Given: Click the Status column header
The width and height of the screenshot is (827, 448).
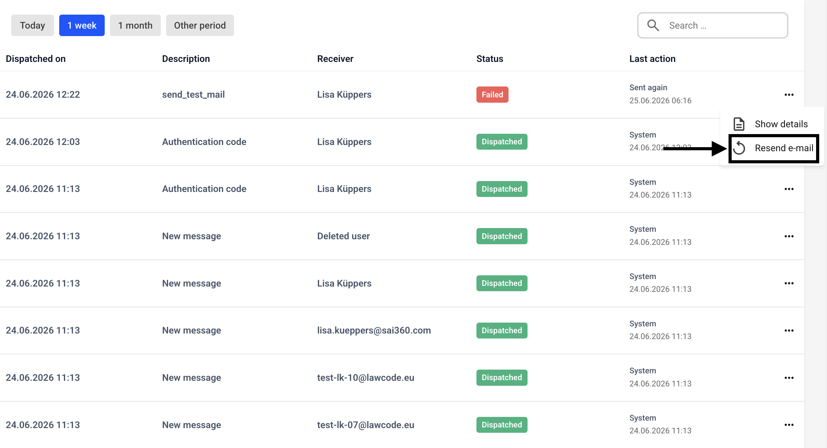Looking at the screenshot, I should click(490, 58).
